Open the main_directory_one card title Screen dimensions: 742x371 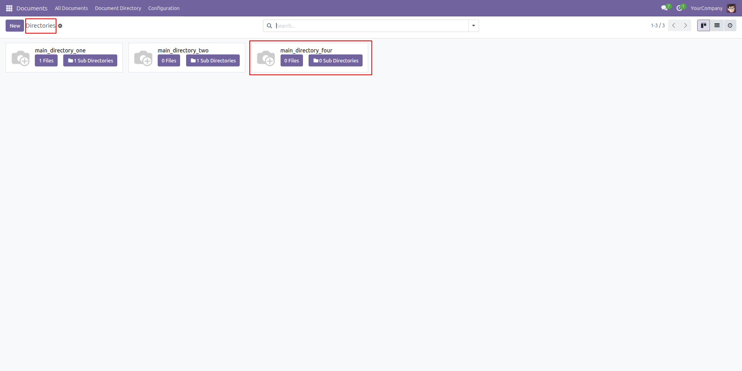point(60,50)
